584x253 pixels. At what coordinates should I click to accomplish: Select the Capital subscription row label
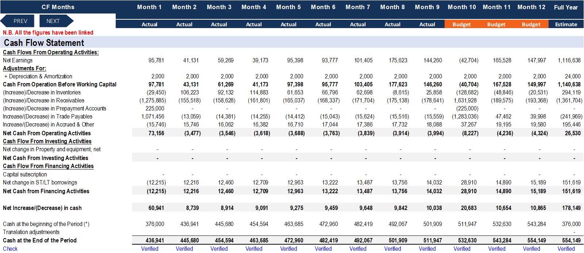click(x=25, y=174)
